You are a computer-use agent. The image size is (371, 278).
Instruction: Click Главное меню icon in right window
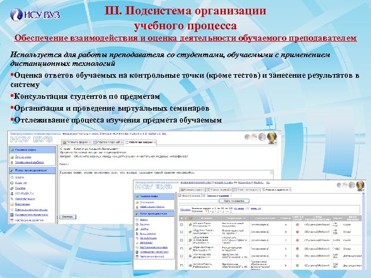pos(137,196)
